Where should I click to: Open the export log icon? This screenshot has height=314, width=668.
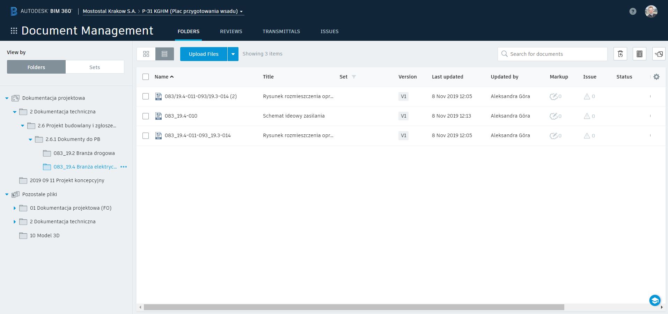pyautogui.click(x=639, y=54)
